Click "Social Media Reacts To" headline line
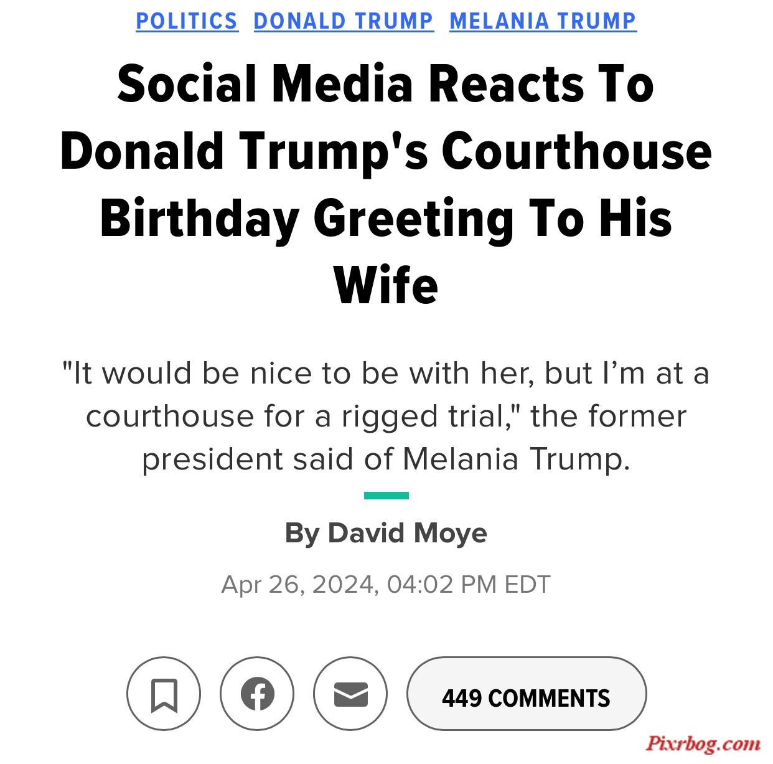The height and width of the screenshot is (764, 773). tap(386, 83)
